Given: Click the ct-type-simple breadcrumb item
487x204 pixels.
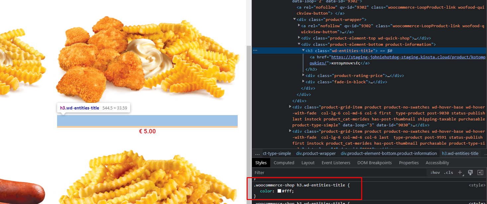Looking at the screenshot, I should pos(277,153).
